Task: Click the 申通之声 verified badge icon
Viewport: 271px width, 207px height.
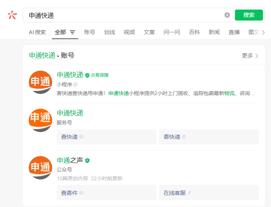Action: [88, 160]
